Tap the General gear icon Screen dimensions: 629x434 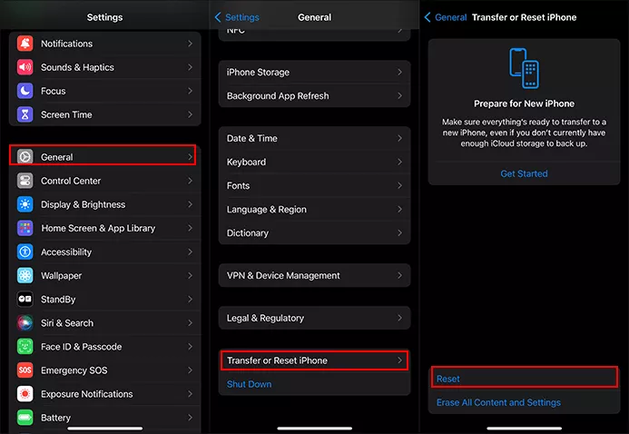coord(25,157)
